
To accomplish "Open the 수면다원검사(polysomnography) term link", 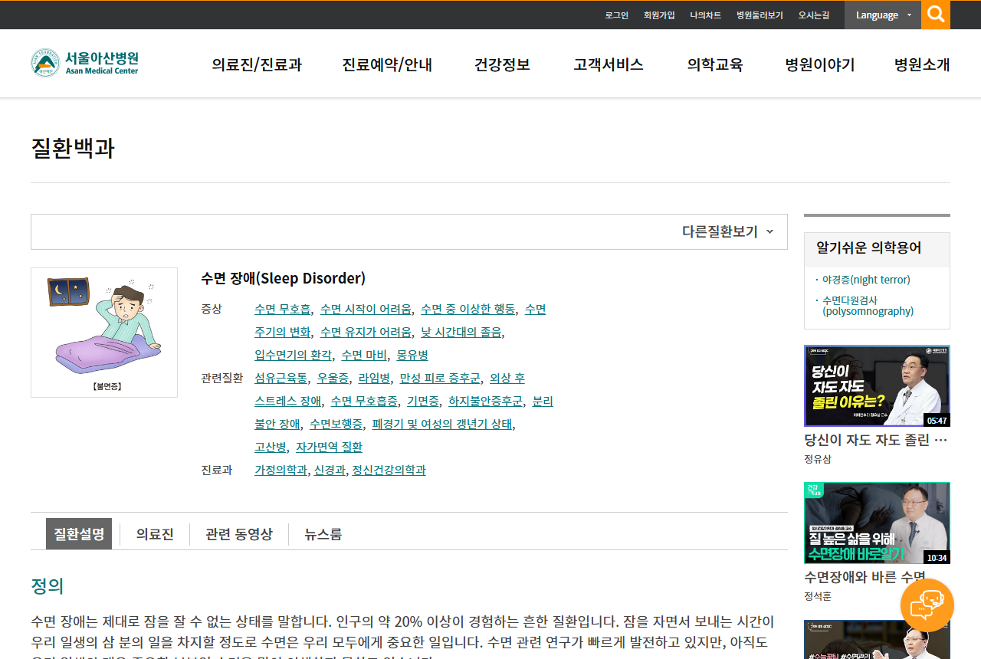I will point(868,306).
